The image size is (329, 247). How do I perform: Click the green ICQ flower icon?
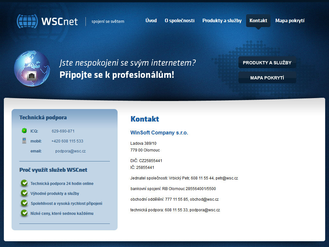point(24,131)
